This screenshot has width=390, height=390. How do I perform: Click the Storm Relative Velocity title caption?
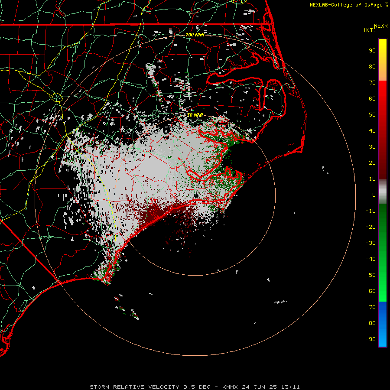(x=195, y=387)
